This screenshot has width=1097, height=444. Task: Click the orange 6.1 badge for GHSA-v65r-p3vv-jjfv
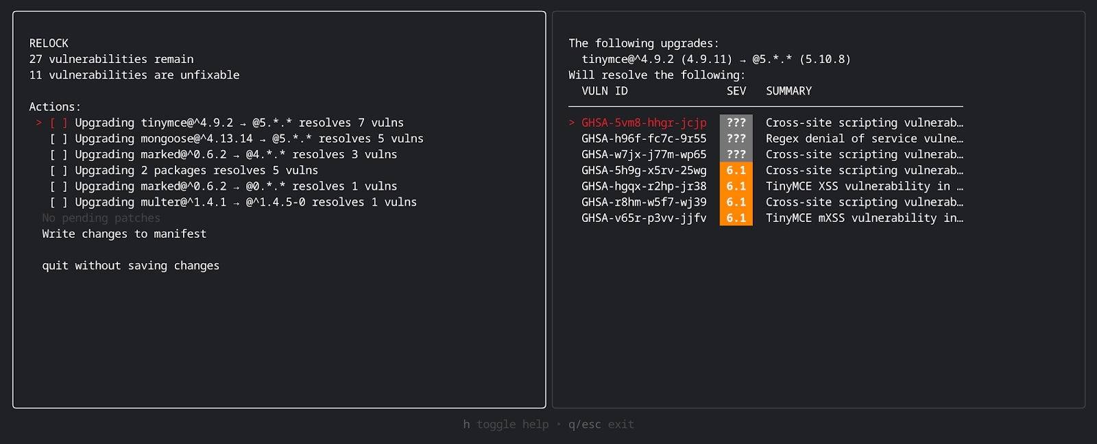(736, 218)
